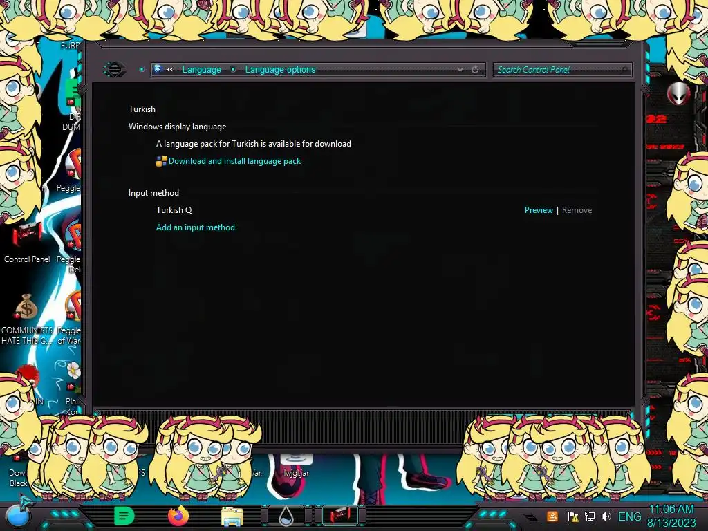Screen dimensions: 708x531
Task: Click the search magnifier icon
Action: coord(625,70)
